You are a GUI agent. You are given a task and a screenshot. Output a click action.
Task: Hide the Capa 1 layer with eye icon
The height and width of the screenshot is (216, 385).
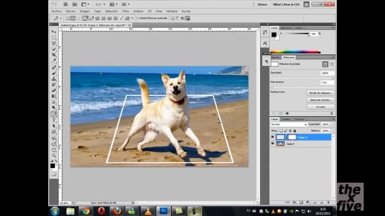click(x=273, y=137)
